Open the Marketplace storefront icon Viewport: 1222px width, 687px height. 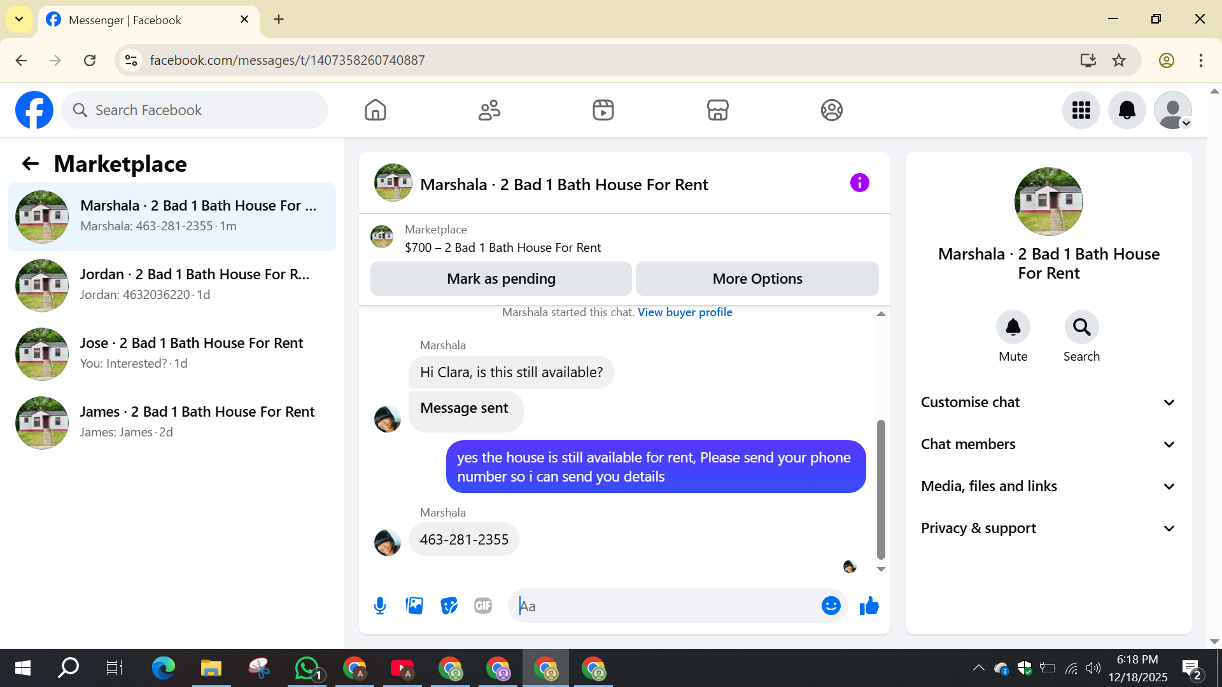click(x=718, y=110)
